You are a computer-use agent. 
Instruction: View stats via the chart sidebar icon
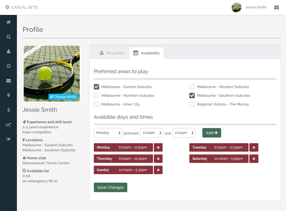(x=8, y=124)
